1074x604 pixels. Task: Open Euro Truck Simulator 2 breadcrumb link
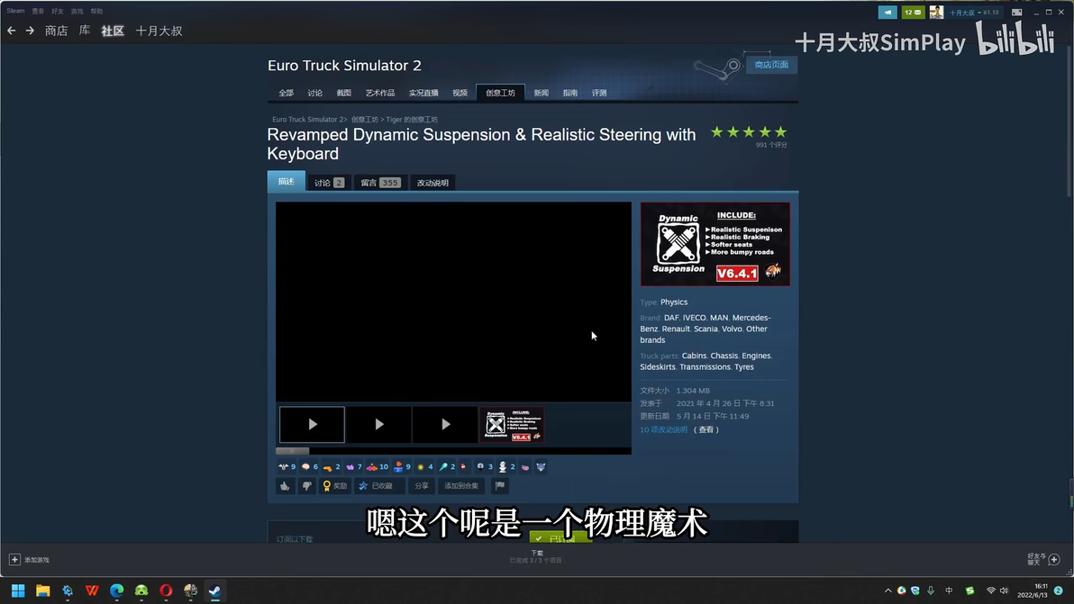pos(308,120)
